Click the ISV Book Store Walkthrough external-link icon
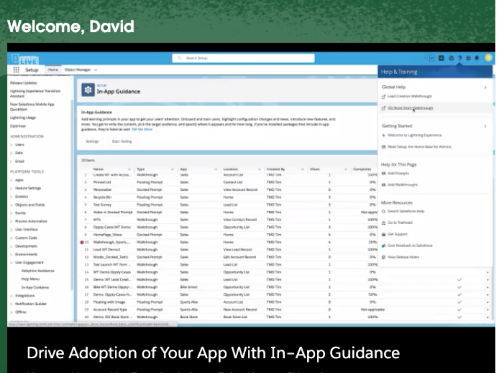This screenshot has width=497, height=373. pos(383,108)
